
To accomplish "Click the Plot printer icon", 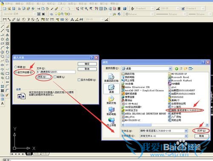I will click(x=19, y=8).
